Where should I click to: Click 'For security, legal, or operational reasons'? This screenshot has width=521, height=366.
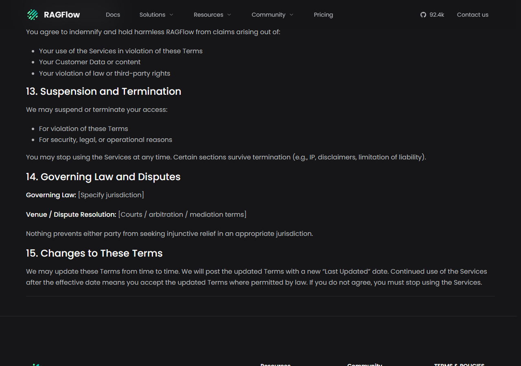[105, 140]
